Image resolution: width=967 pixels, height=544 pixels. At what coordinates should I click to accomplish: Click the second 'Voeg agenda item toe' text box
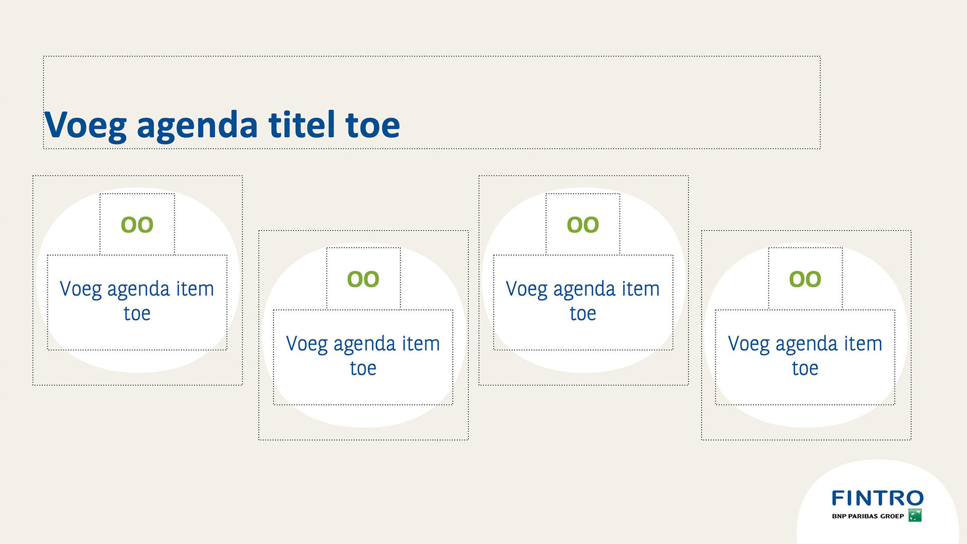coord(363,357)
